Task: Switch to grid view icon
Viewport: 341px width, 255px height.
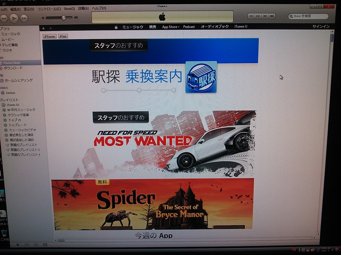Action: [x=265, y=16]
